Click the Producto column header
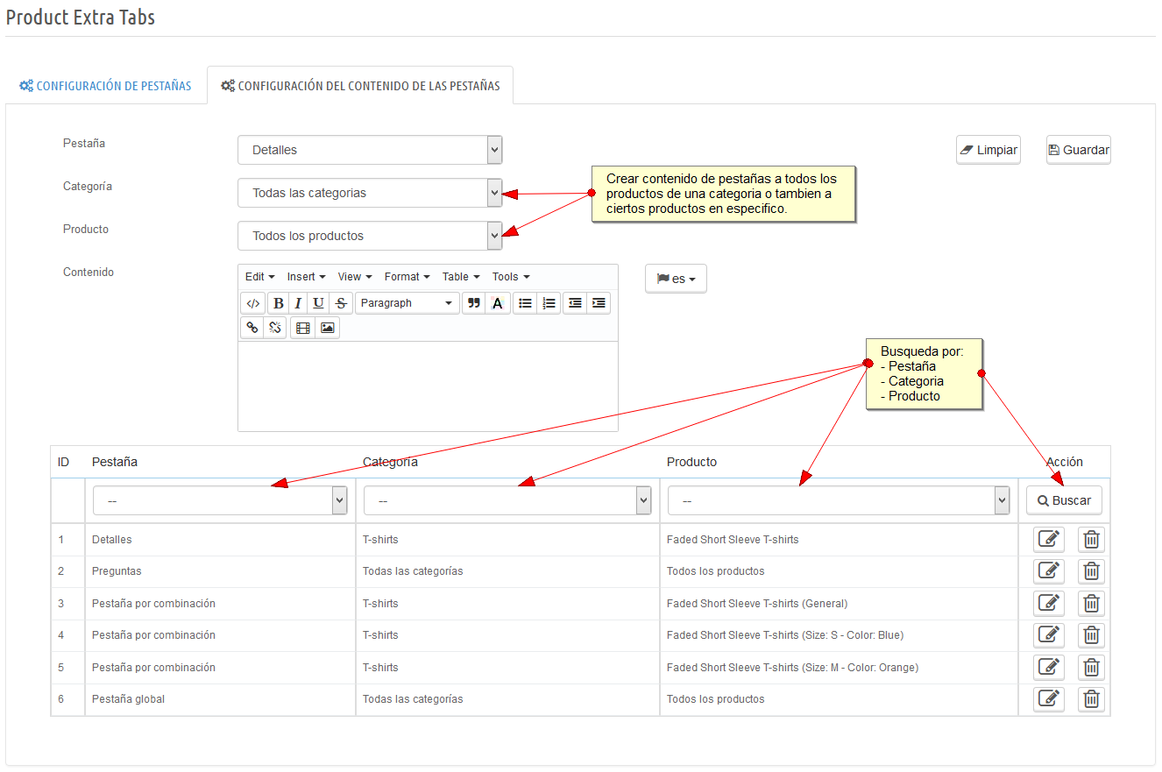Screen dimensions: 1162x772 691,462
